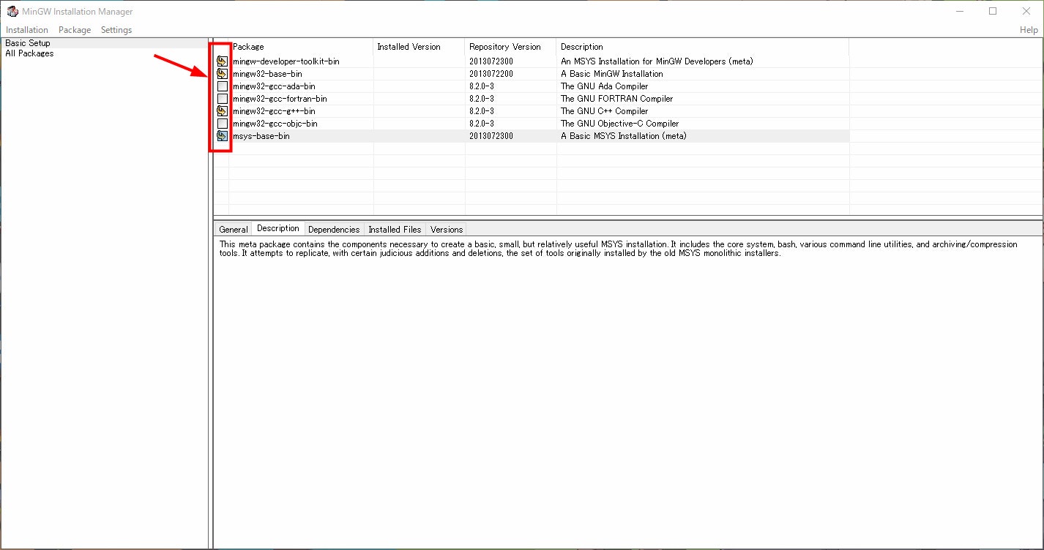Select the msys-base-bin package name
1044x550 pixels.
pyautogui.click(x=261, y=136)
